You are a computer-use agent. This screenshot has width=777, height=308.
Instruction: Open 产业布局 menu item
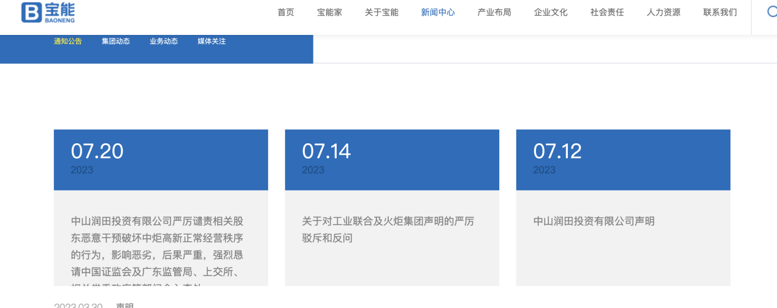click(x=494, y=12)
